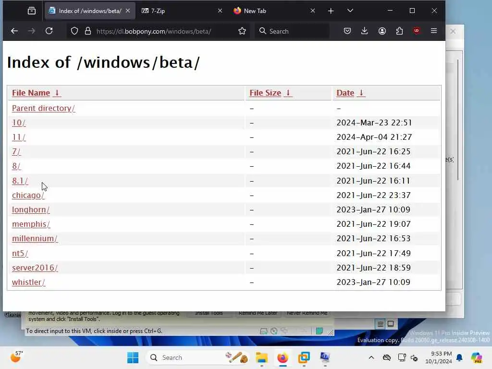492x369 pixels.
Task: Open tracking protection shield info
Action: tap(74, 31)
